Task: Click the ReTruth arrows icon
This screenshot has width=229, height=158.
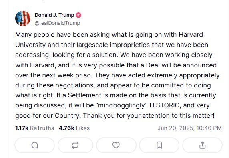Action: [x=75, y=145]
